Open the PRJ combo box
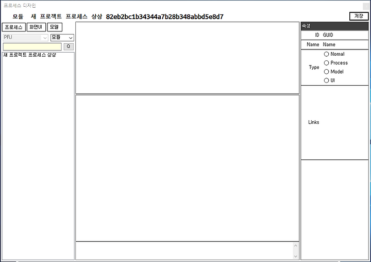The width and height of the screenshot is (371, 262). pyautogui.click(x=26, y=38)
